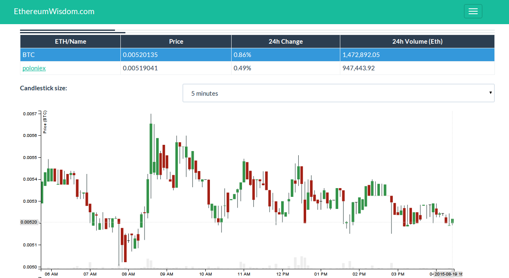Select the highlighted BTC row name

[x=29, y=55]
